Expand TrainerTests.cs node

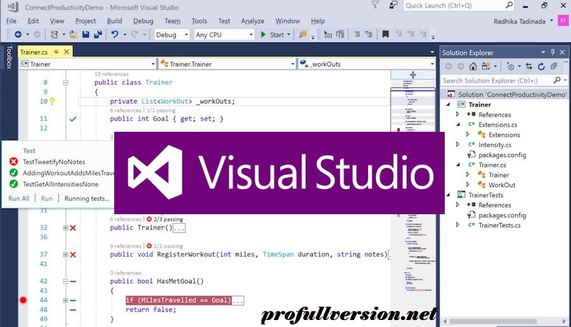[457, 225]
